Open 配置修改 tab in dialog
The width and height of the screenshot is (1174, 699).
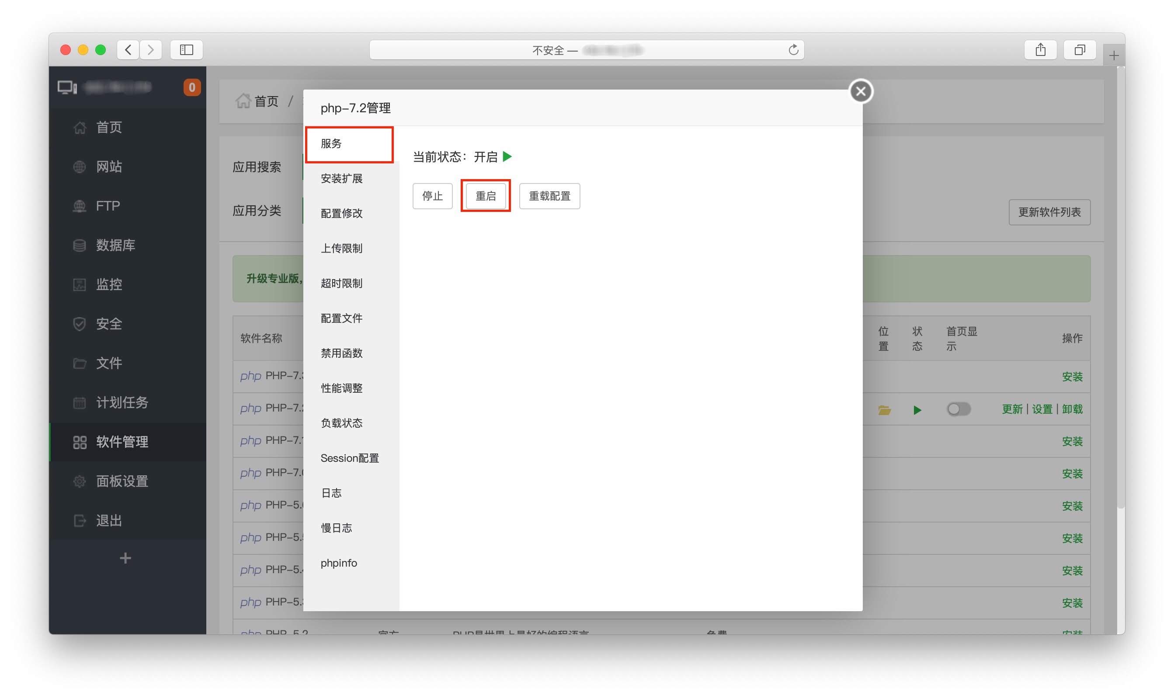pyautogui.click(x=341, y=214)
